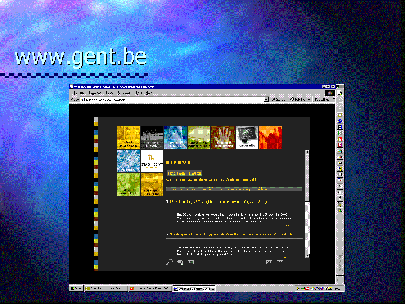This screenshot has height=304, width=405.
Task: Open the 'cultuur & vrije tijd' hand tile
Action: pos(223,137)
